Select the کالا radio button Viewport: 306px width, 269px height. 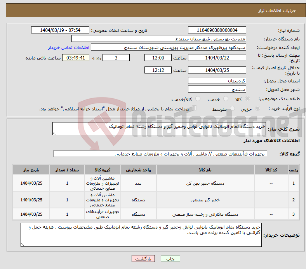point(247,99)
